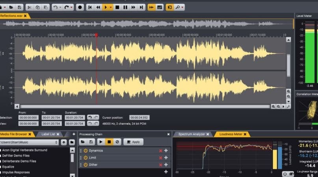Viewport: 318px width, 177px height.
Task: Stop the processing chain preview
Action: [x=109, y=142]
